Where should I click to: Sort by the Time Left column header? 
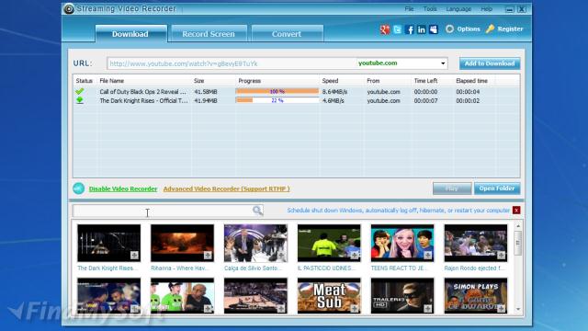pos(425,81)
